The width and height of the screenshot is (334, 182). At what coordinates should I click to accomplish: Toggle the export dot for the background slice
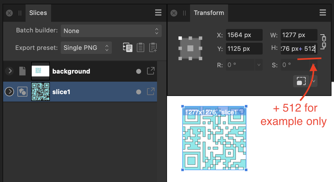click(x=138, y=71)
